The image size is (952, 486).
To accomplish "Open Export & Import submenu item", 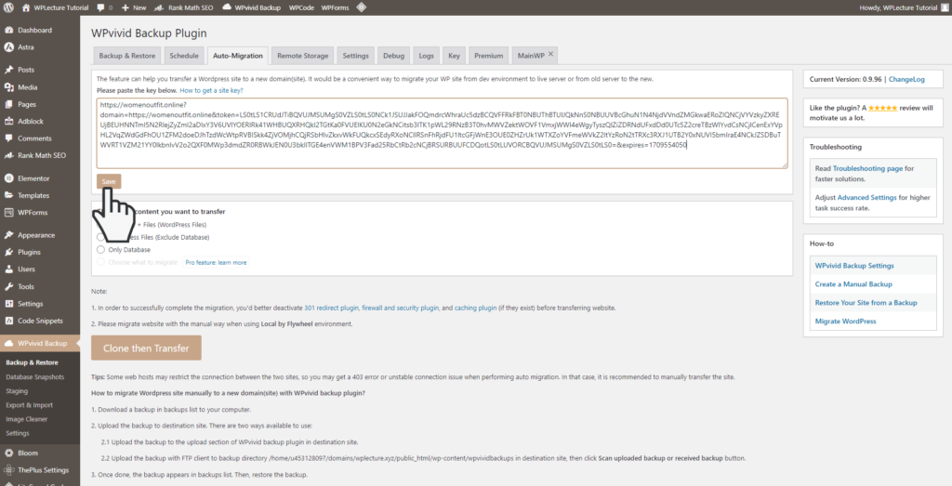I will click(x=29, y=405).
